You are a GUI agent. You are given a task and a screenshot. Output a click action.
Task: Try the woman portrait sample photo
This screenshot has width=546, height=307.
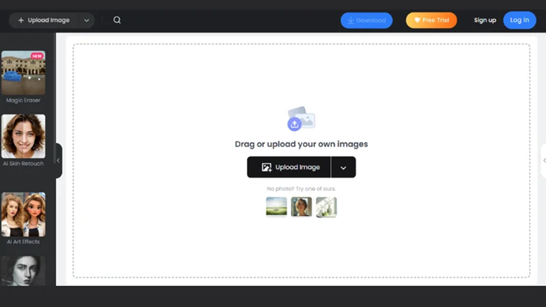(x=301, y=207)
